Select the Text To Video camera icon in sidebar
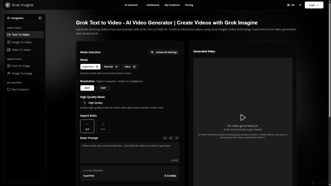Image resolution: width=331 pixels, height=186 pixels. (9, 35)
